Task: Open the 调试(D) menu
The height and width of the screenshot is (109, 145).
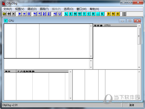Action: pos(32,9)
